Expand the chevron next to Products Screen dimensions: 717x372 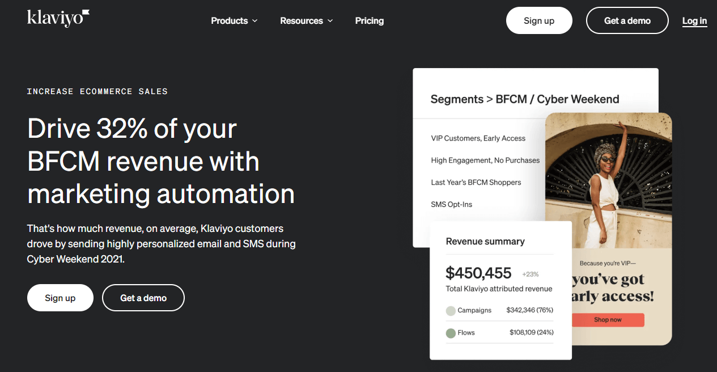click(x=254, y=21)
